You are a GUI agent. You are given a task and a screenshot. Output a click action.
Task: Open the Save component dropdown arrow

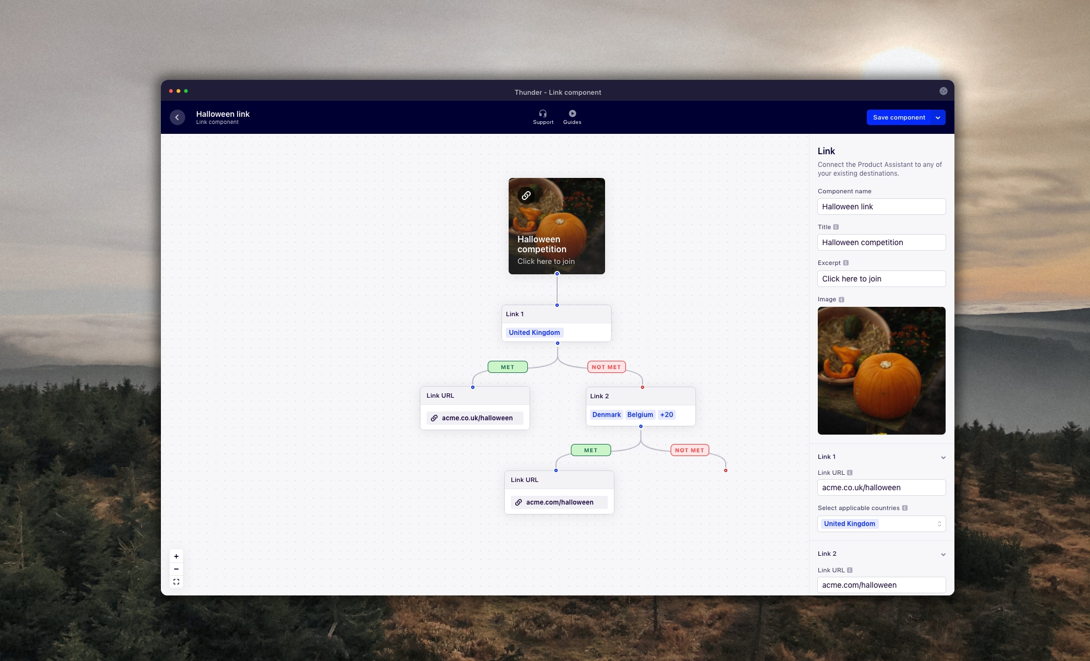(938, 117)
